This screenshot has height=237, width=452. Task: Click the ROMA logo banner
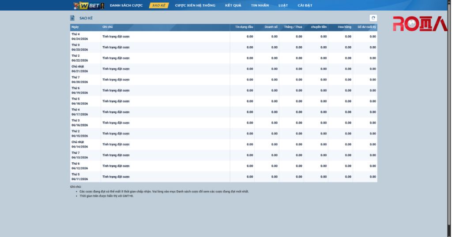pyautogui.click(x=420, y=24)
